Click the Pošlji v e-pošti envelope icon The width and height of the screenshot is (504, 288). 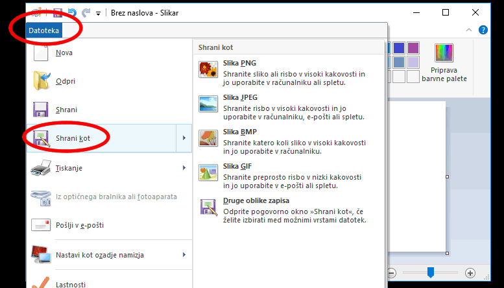pos(41,225)
